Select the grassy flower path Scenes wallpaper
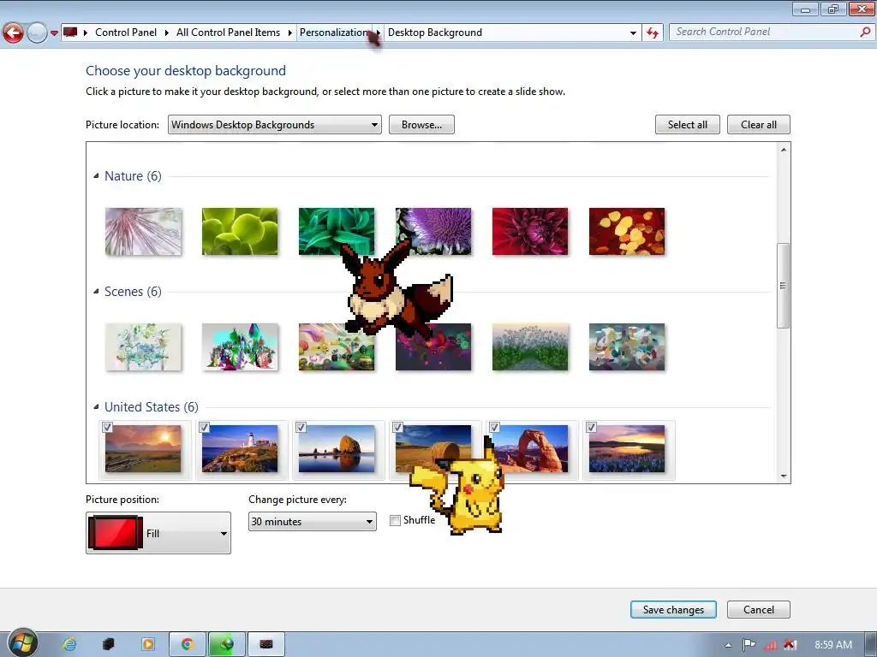The image size is (877, 657). pyautogui.click(x=530, y=347)
